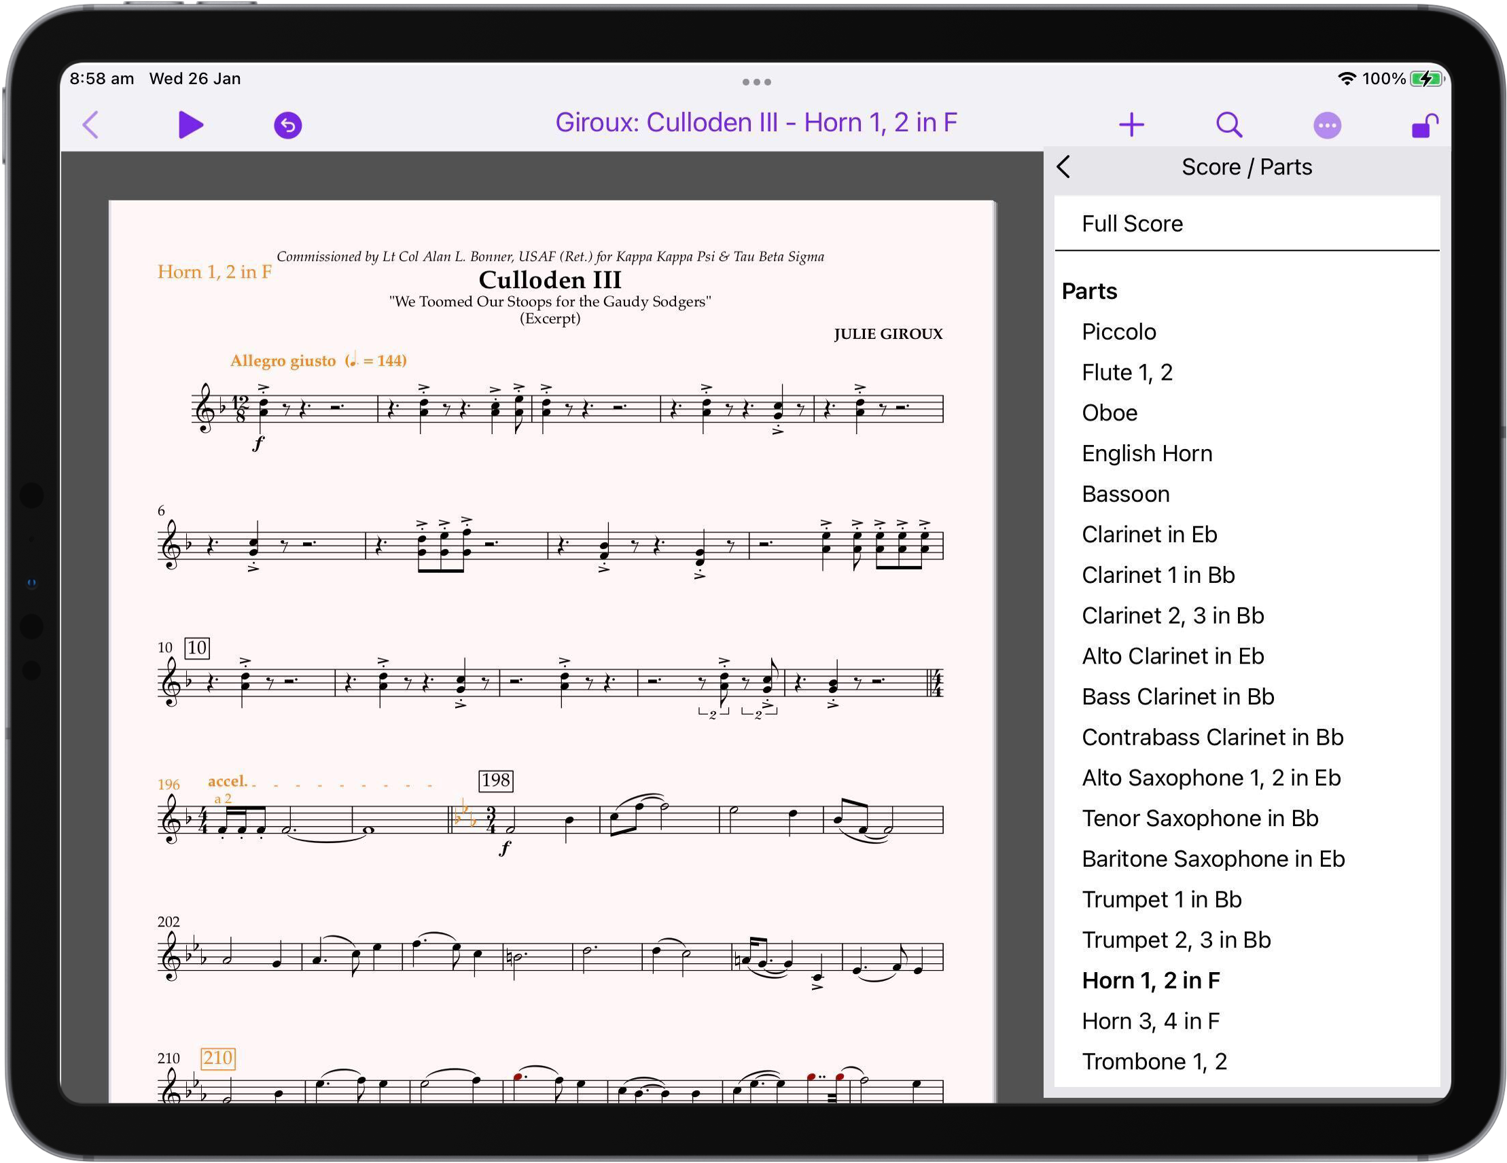The width and height of the screenshot is (1507, 1163).
Task: Open the more options ellipsis icon
Action: point(1327,126)
